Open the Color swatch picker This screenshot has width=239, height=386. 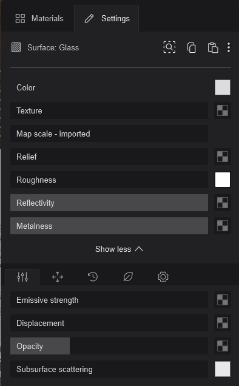tap(223, 87)
